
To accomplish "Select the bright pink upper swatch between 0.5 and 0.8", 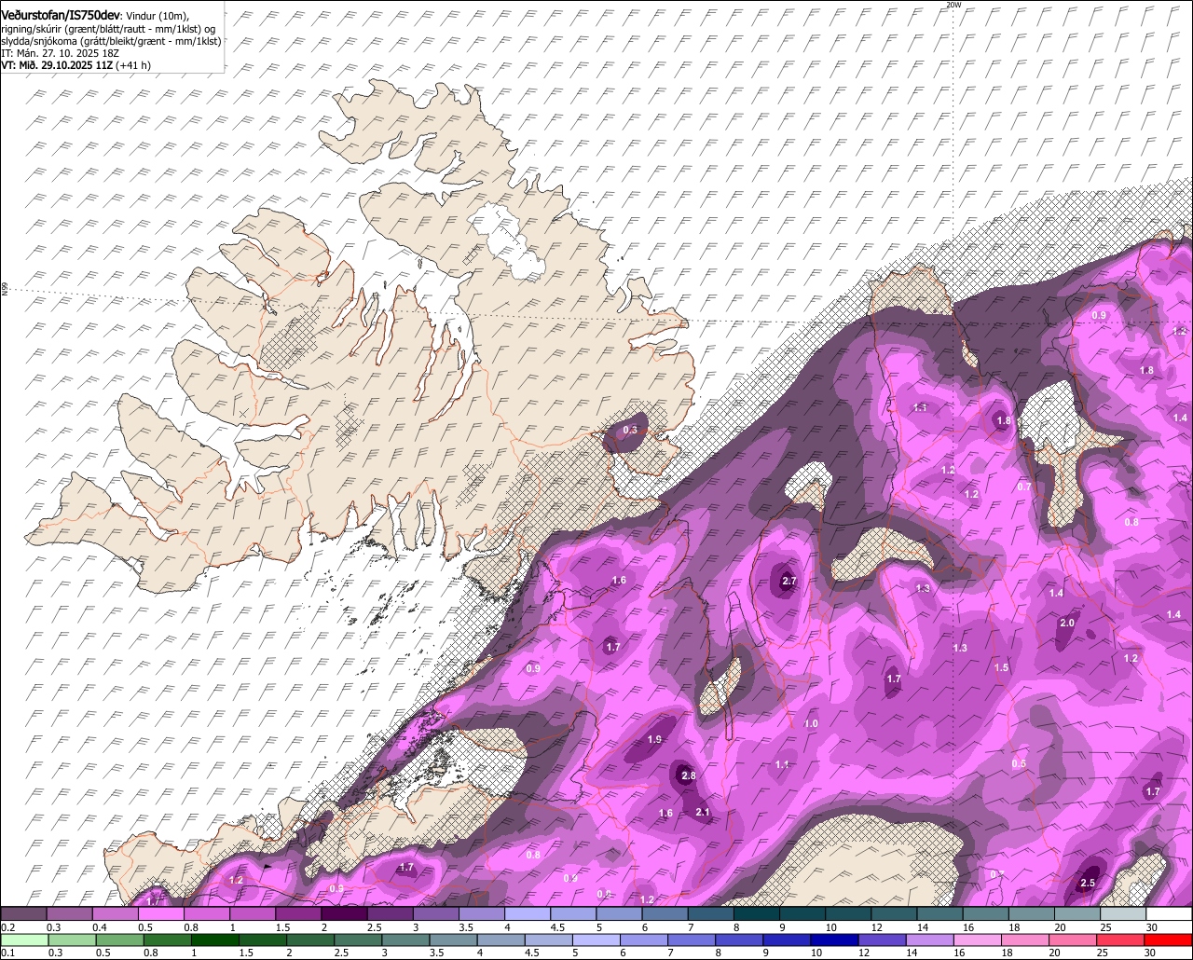I will pyautogui.click(x=160, y=913).
